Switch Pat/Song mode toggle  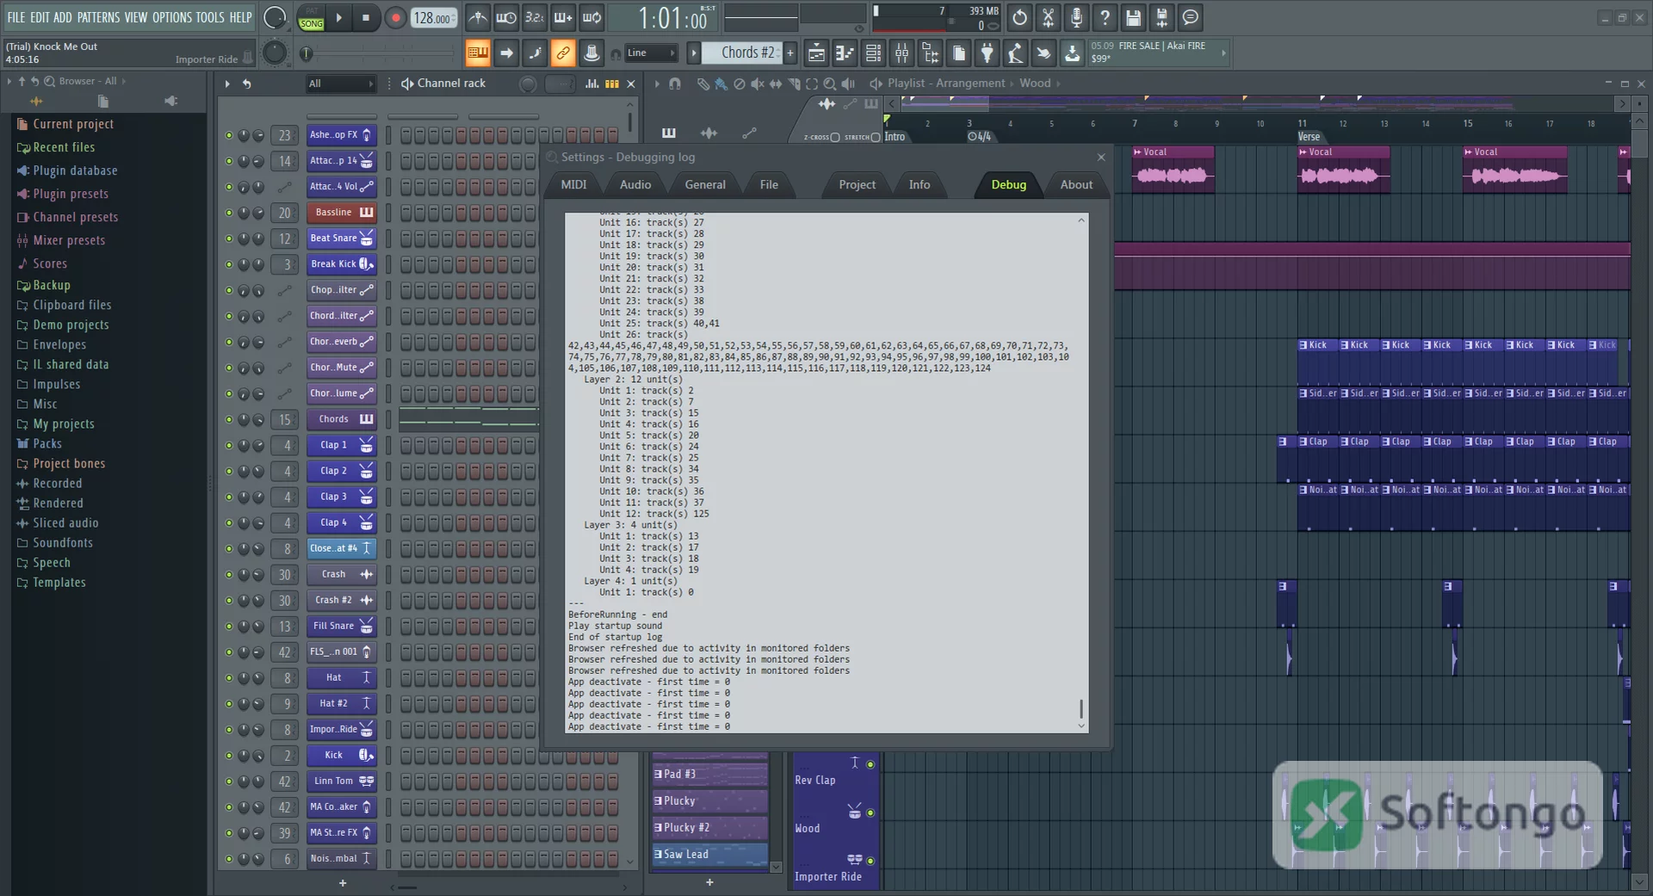click(x=311, y=18)
